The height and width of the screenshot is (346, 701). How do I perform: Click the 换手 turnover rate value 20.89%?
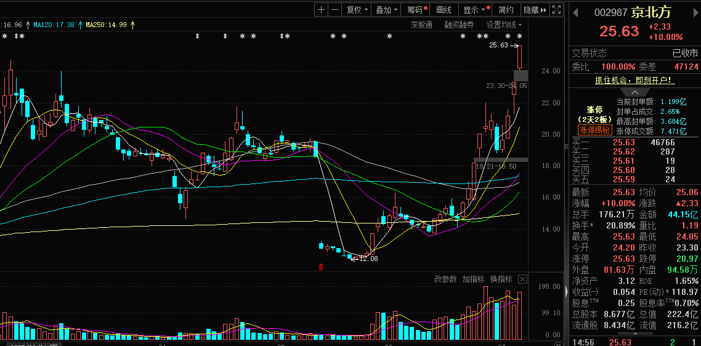pos(620,226)
